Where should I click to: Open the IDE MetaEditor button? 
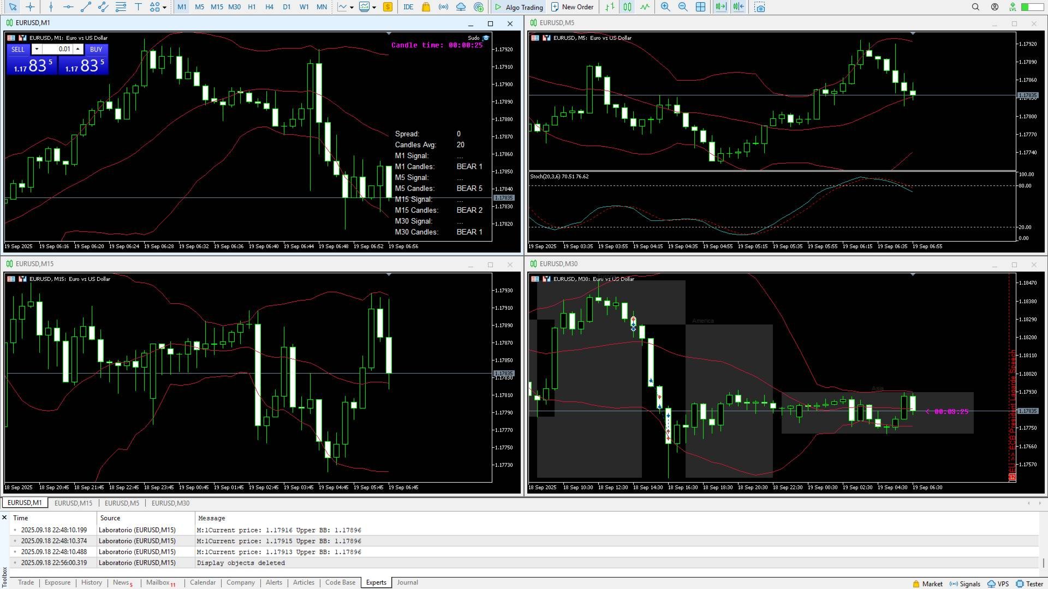(408, 7)
